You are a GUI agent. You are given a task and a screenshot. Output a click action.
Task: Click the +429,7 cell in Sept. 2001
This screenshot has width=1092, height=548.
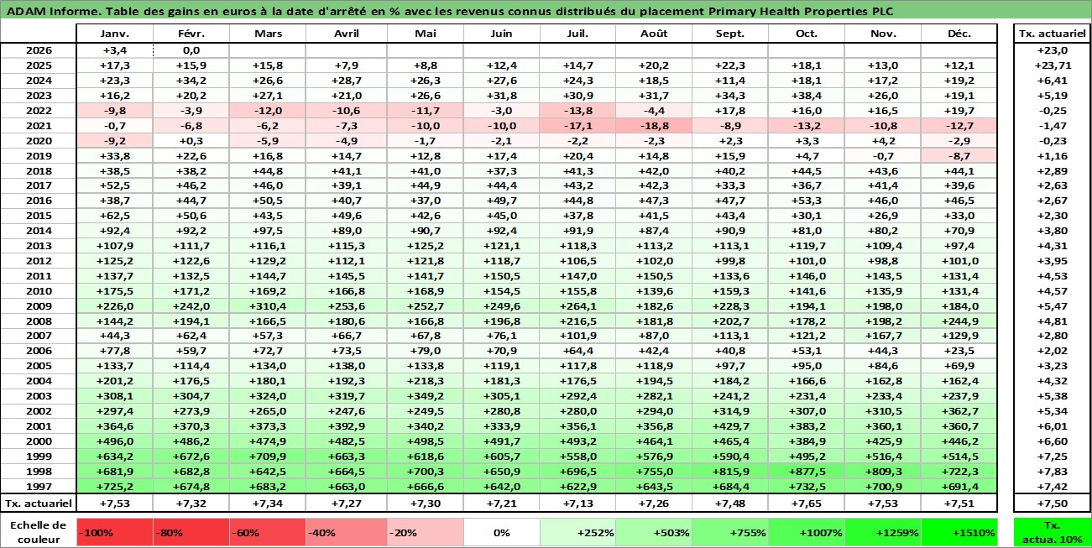(x=730, y=425)
